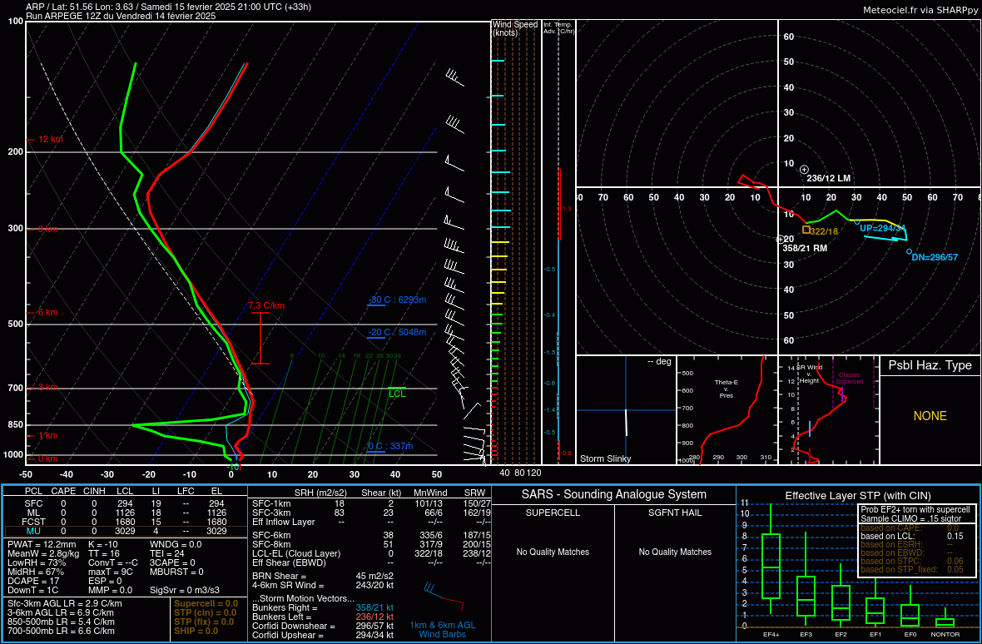Click the orange 322/18 square marker
This screenshot has height=644, width=982.
[x=806, y=230]
